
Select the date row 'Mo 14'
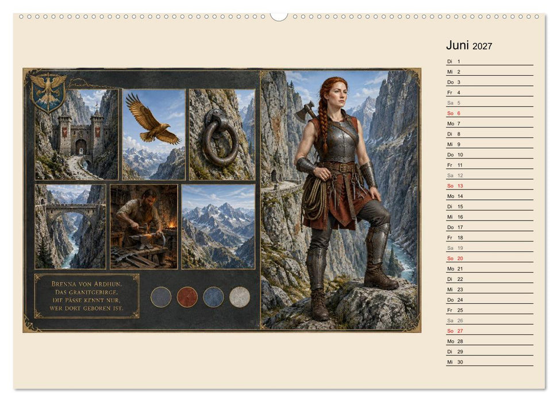[x=490, y=196]
